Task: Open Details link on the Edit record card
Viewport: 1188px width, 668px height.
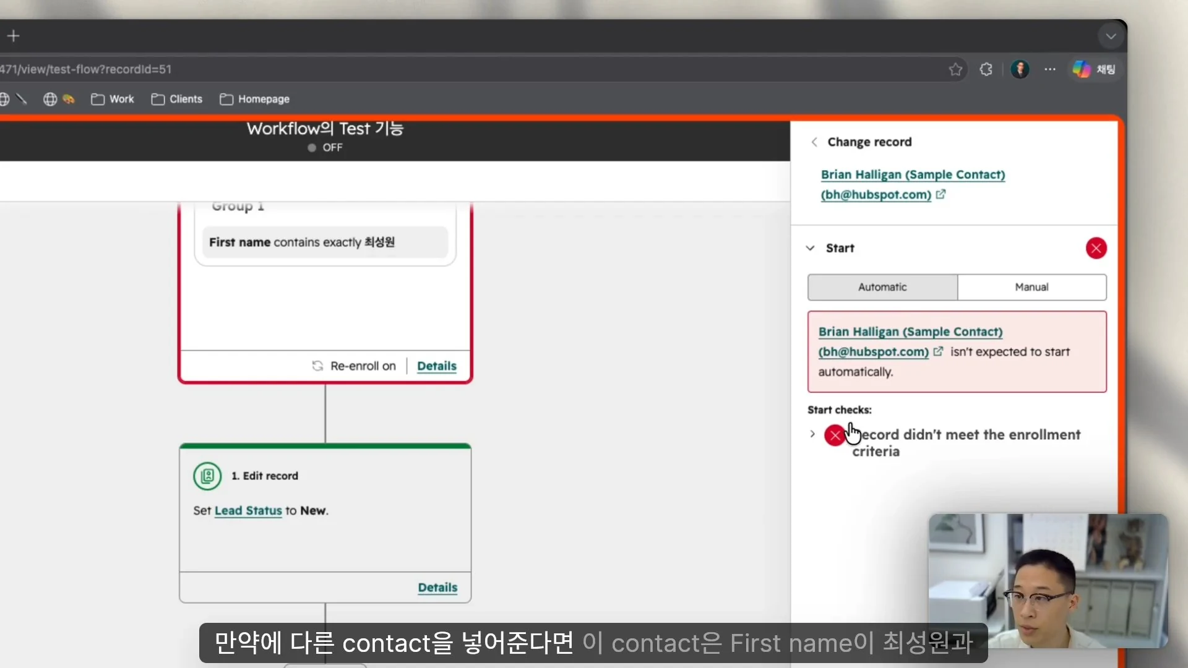Action: point(437,588)
